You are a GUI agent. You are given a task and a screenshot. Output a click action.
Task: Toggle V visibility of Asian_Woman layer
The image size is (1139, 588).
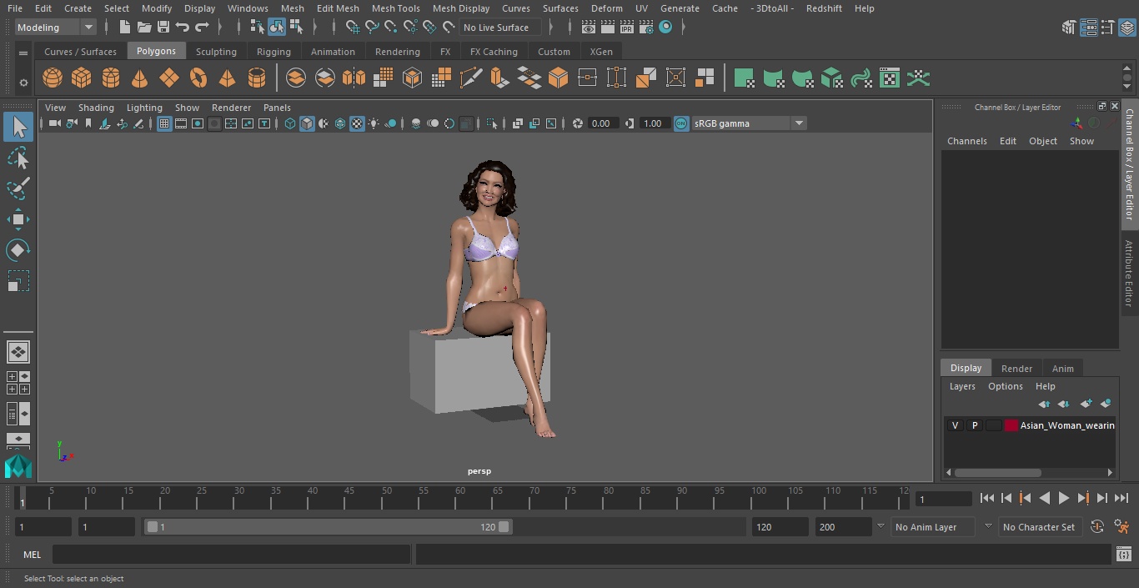(956, 425)
